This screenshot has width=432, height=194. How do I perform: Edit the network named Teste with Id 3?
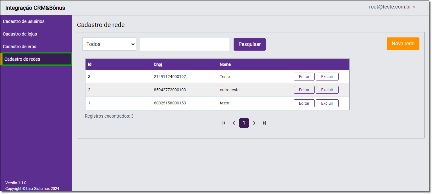304,77
